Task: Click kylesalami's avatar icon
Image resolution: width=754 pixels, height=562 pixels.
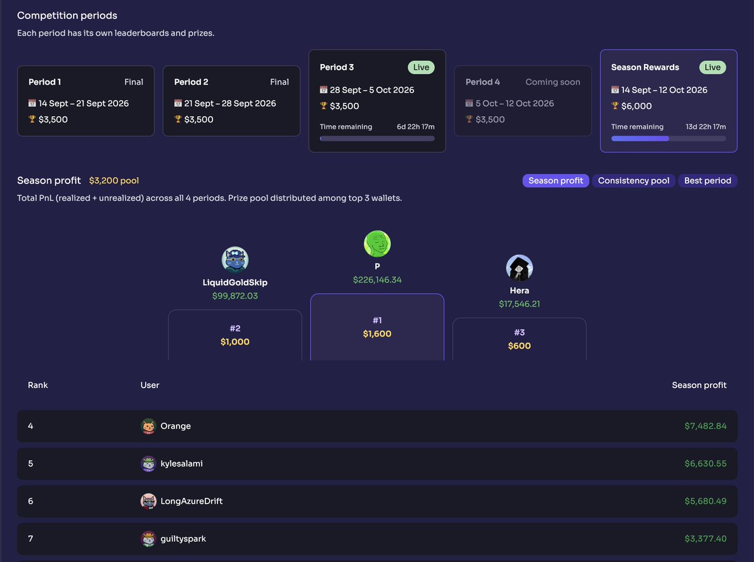Action: 148,463
